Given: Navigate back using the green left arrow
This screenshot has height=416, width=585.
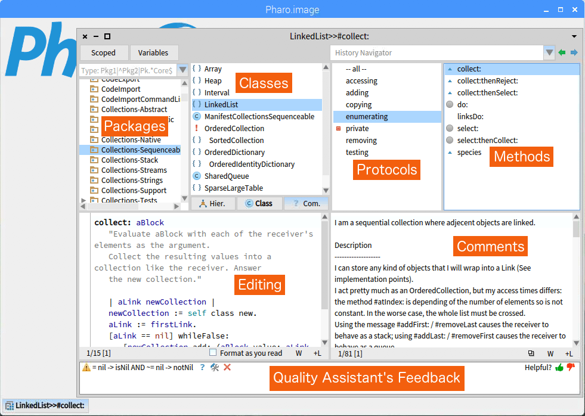Looking at the screenshot, I should 563,52.
